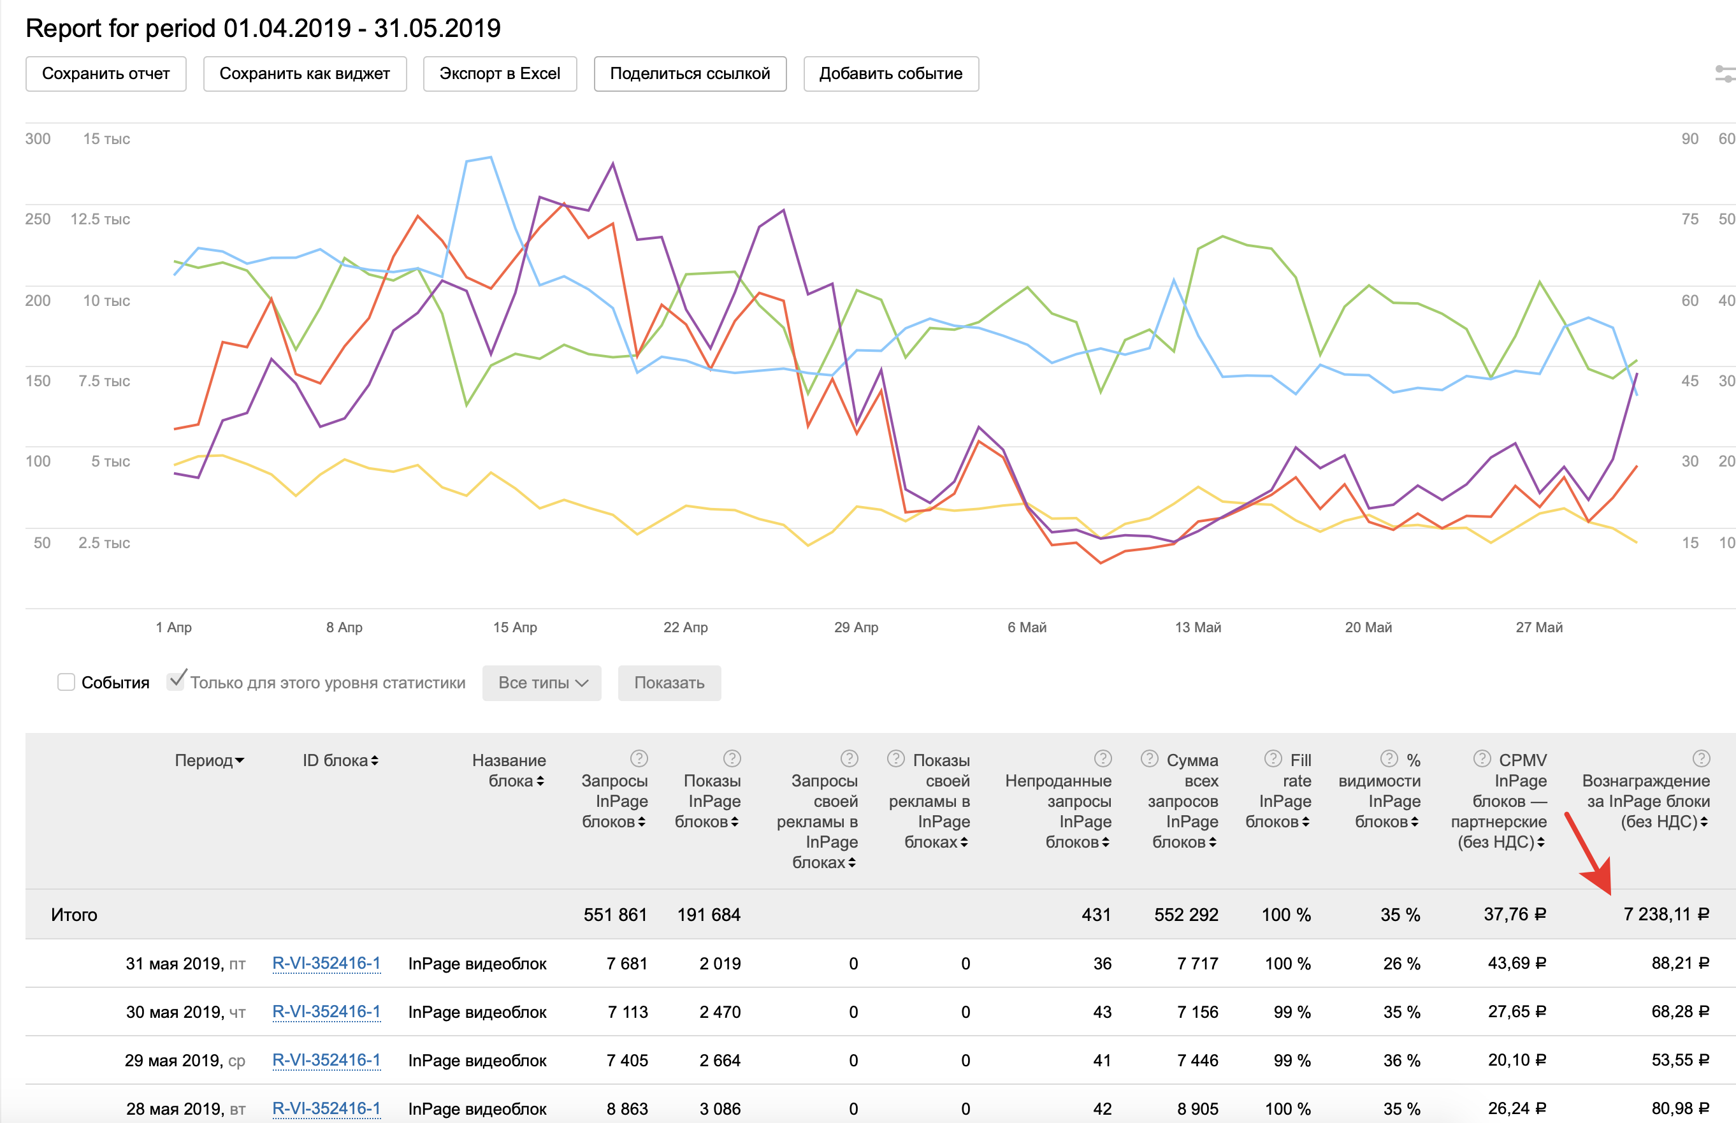Click help icon for Непроданные запросы column
Viewport: 1736px width, 1123px height.
pyautogui.click(x=1103, y=758)
